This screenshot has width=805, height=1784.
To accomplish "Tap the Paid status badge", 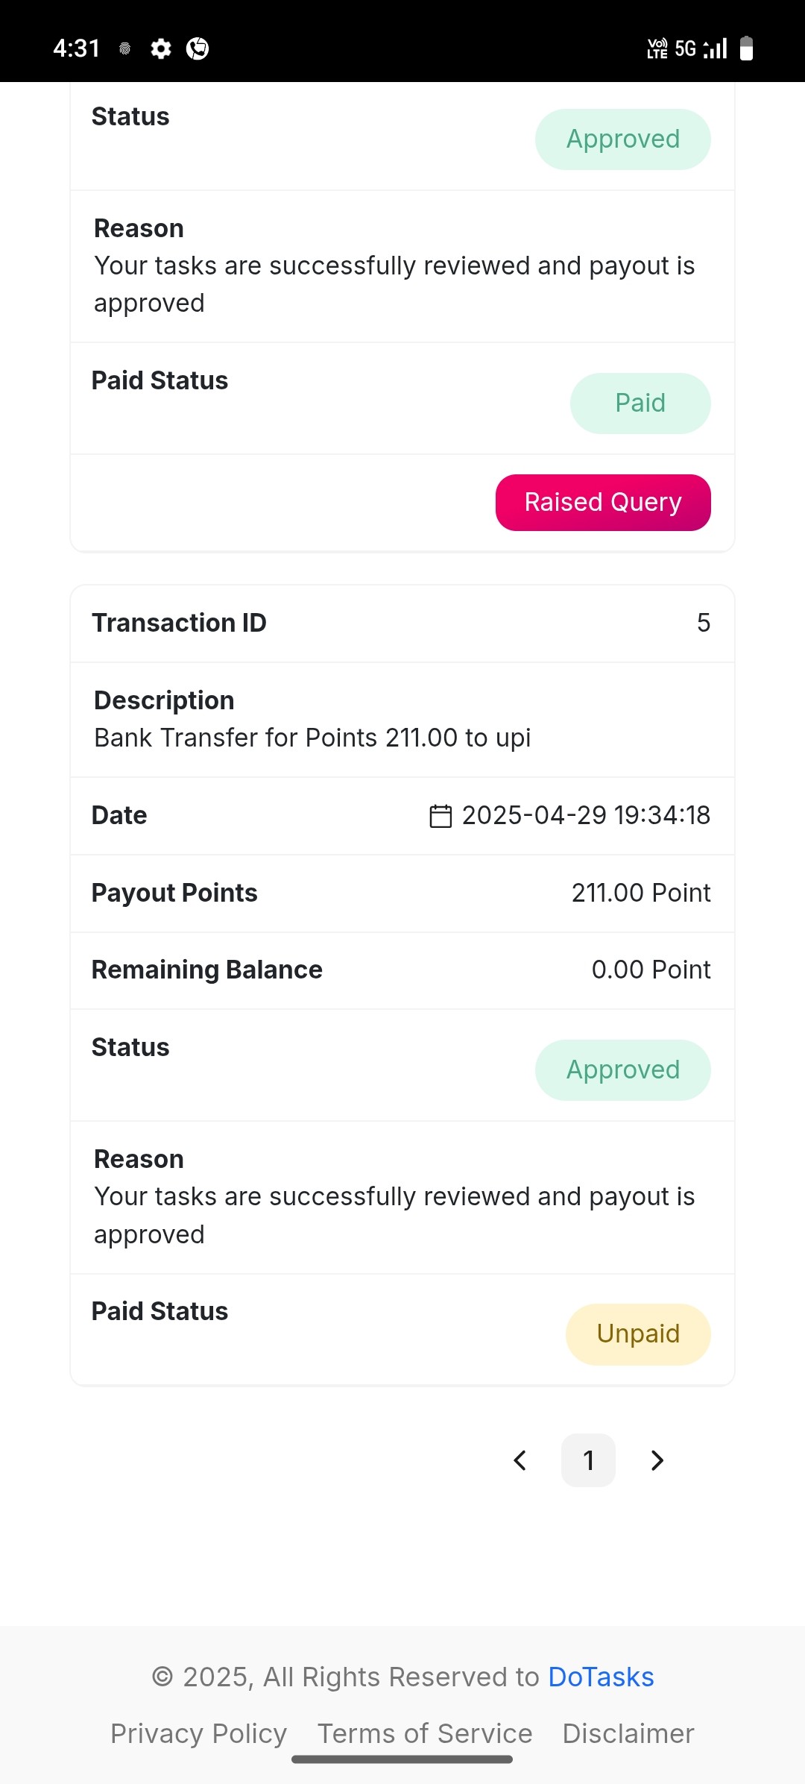I will point(640,403).
